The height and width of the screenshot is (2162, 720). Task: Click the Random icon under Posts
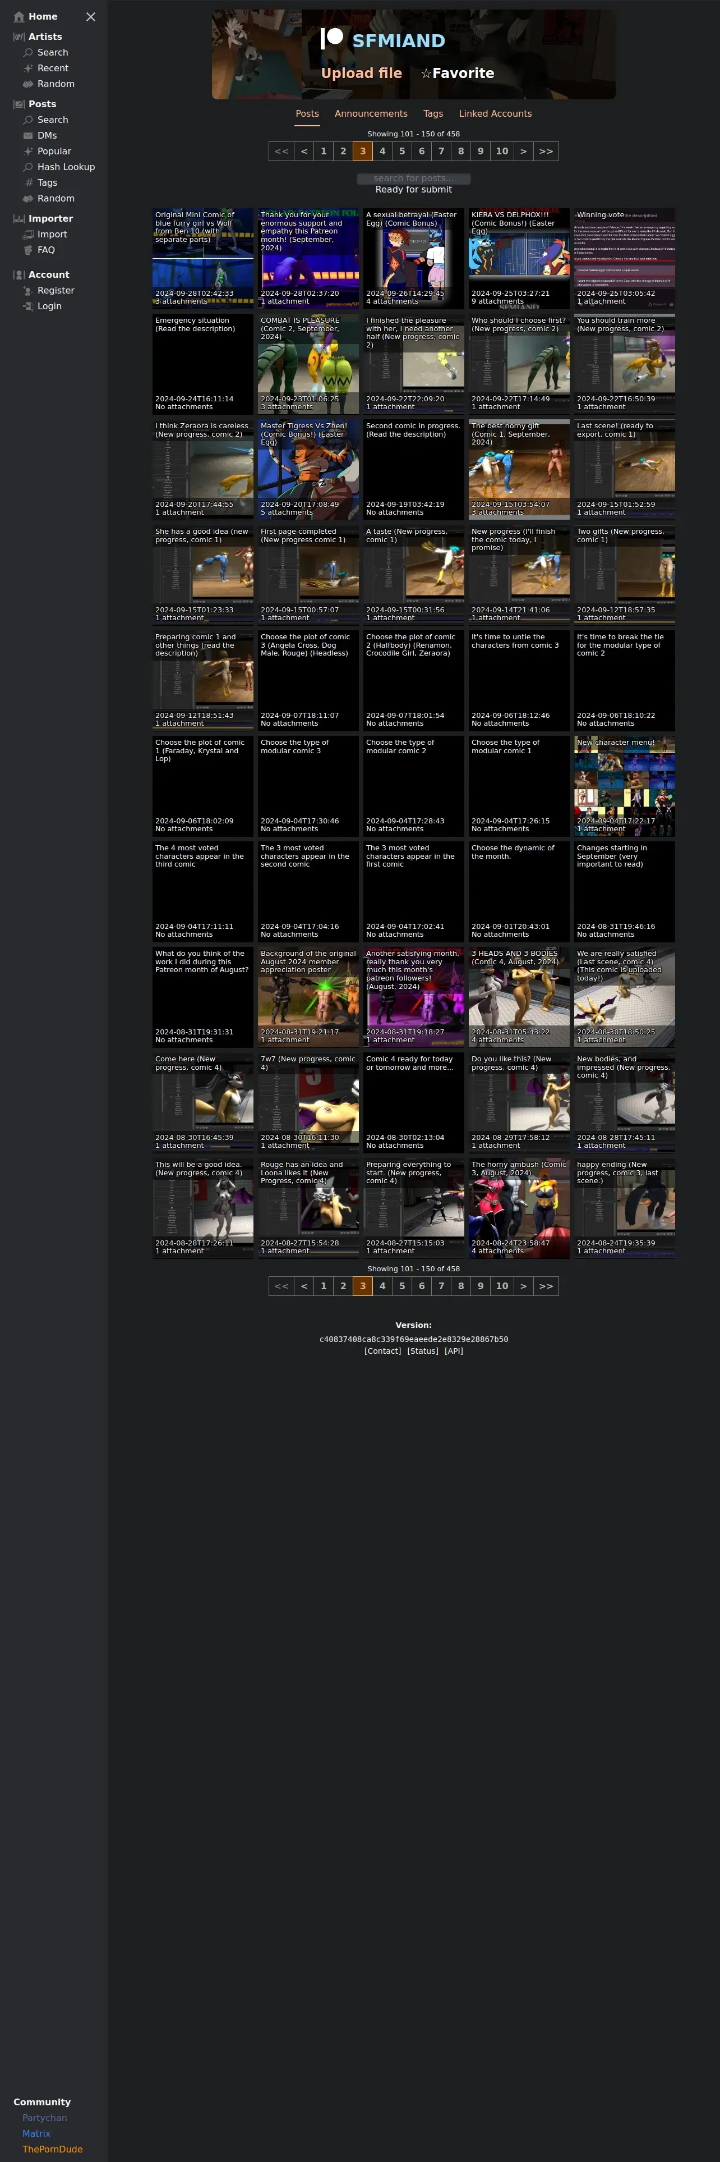(x=27, y=199)
